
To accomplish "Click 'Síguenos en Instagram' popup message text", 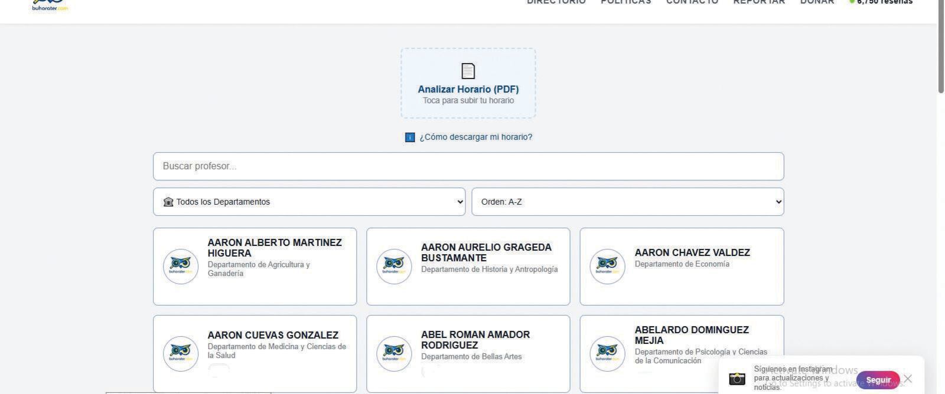I will 793,378.
